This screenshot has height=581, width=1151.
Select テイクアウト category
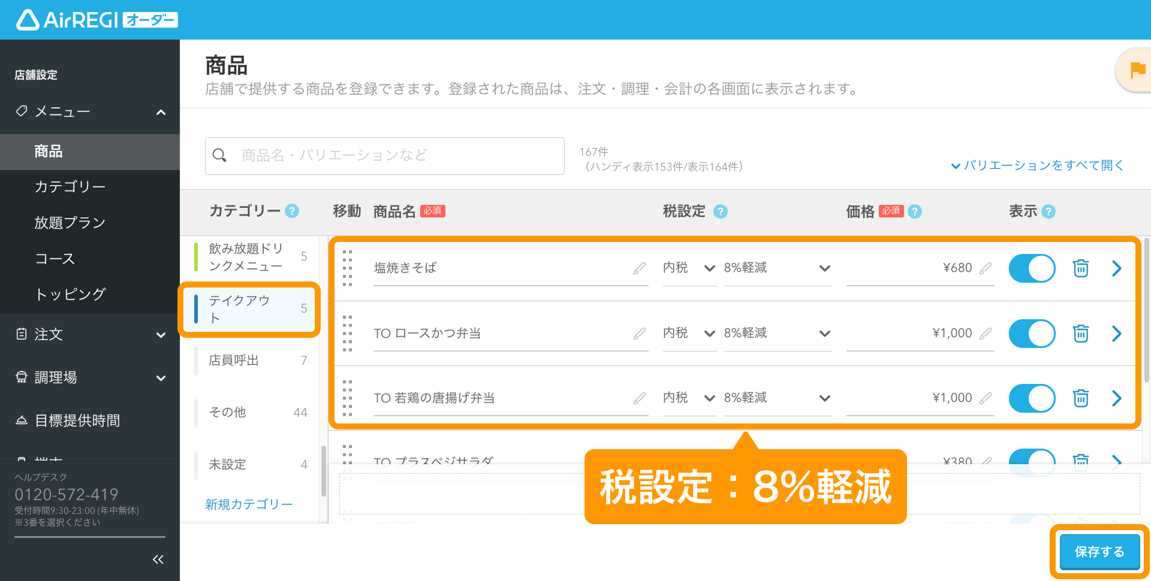pyautogui.click(x=249, y=309)
